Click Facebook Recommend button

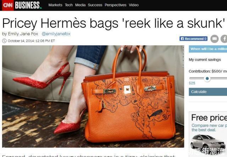(193, 39)
